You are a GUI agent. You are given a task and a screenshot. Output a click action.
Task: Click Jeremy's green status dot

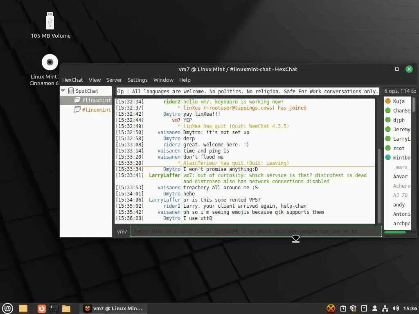pyautogui.click(x=388, y=129)
